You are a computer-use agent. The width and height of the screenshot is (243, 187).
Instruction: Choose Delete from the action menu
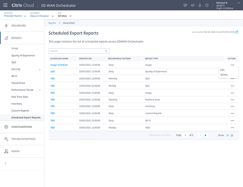point(224,75)
